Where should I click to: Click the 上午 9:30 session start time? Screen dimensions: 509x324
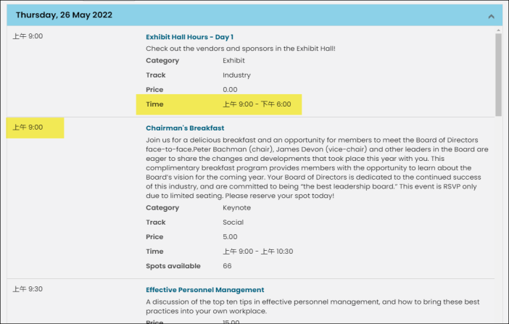(28, 289)
